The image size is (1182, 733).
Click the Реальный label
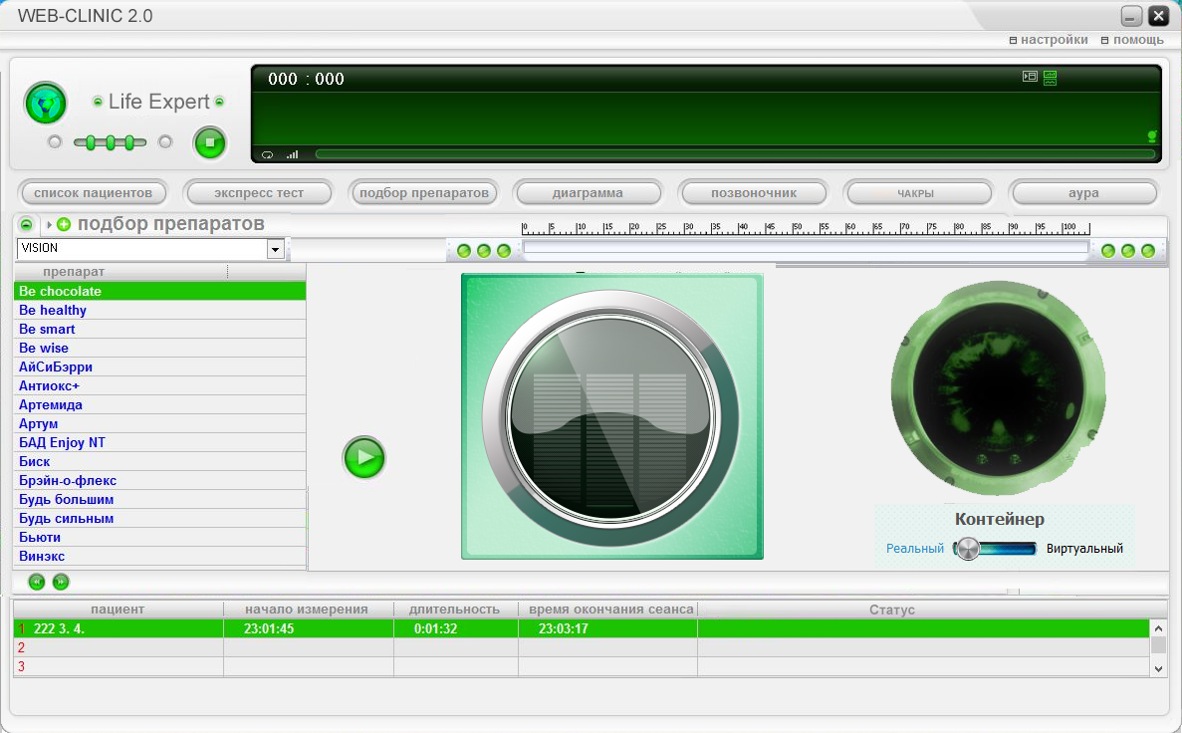point(914,548)
